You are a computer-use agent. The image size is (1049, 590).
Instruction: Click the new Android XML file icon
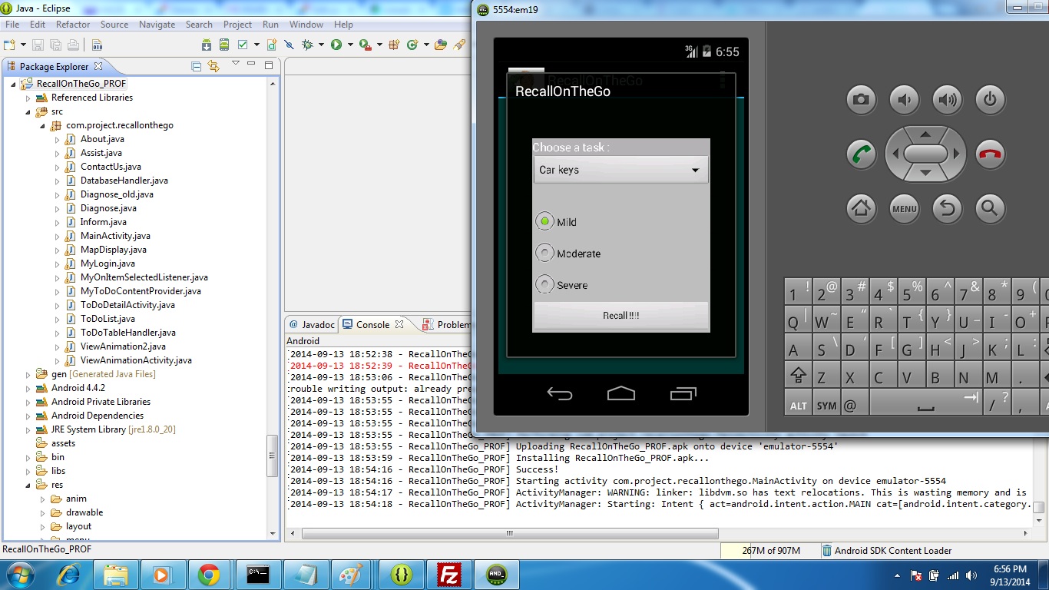point(272,45)
